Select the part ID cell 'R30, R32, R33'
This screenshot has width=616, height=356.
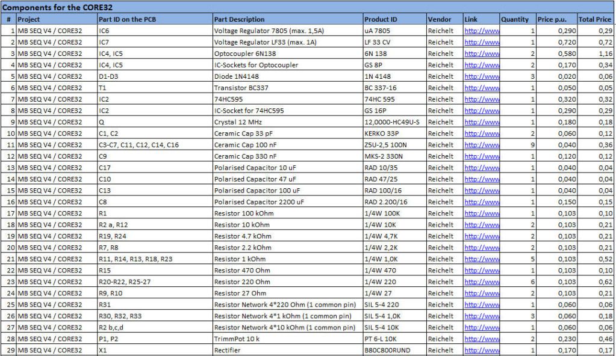pos(155,315)
